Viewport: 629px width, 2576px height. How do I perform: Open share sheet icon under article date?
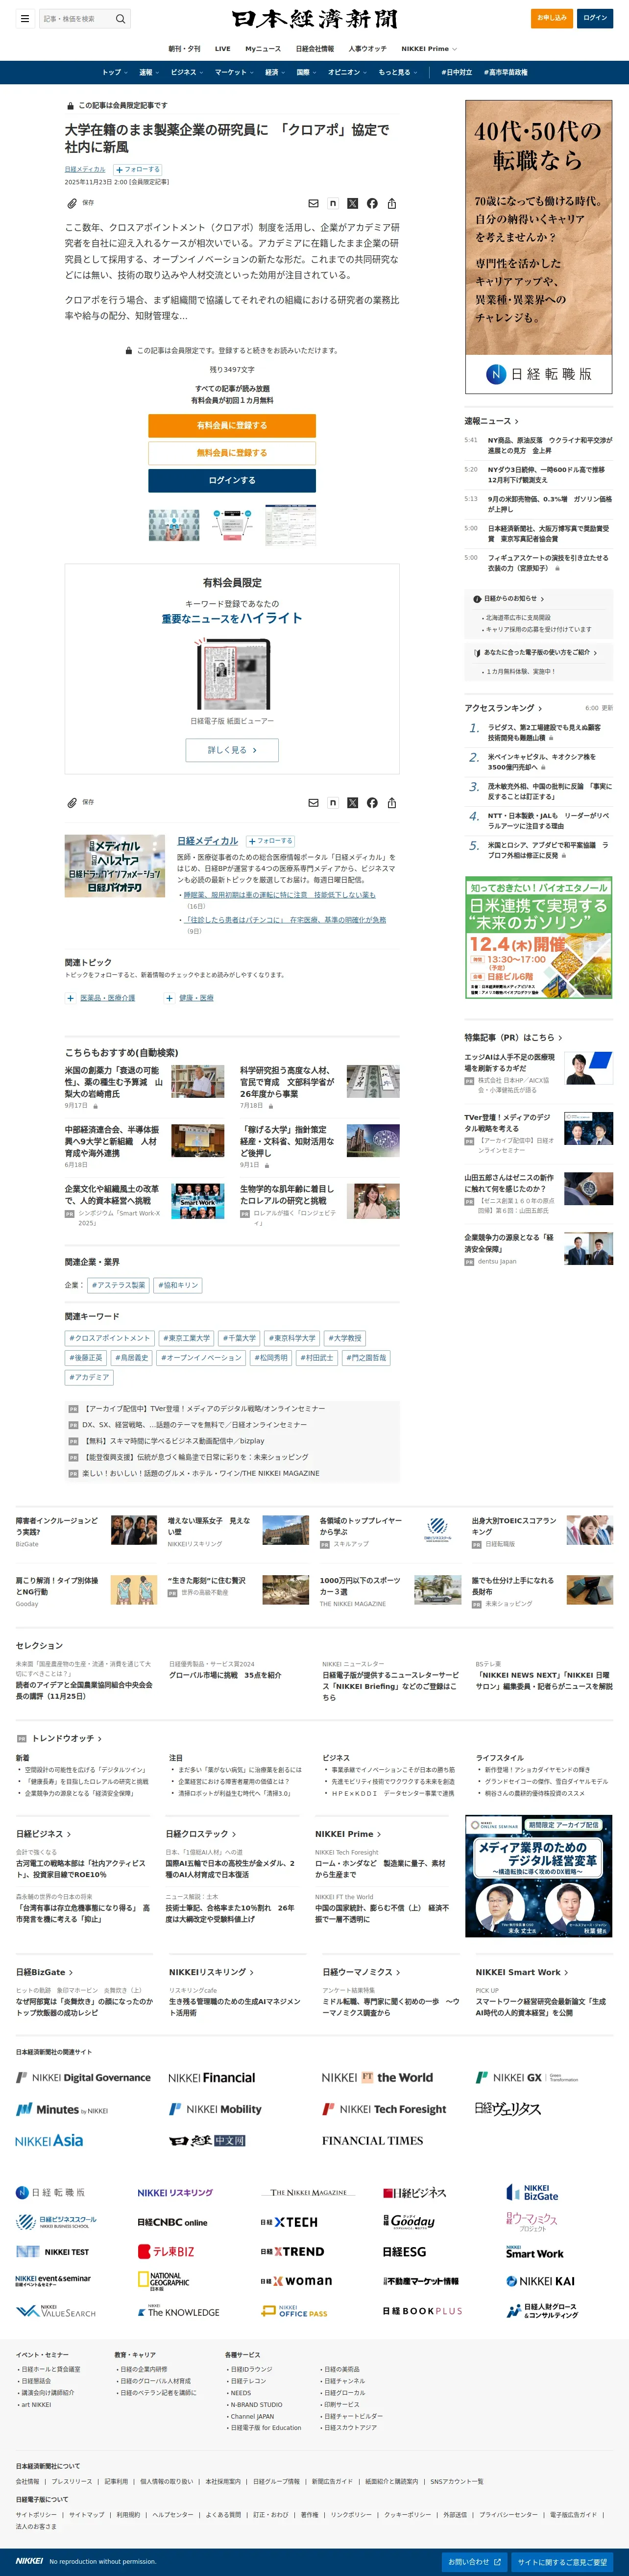click(x=392, y=203)
